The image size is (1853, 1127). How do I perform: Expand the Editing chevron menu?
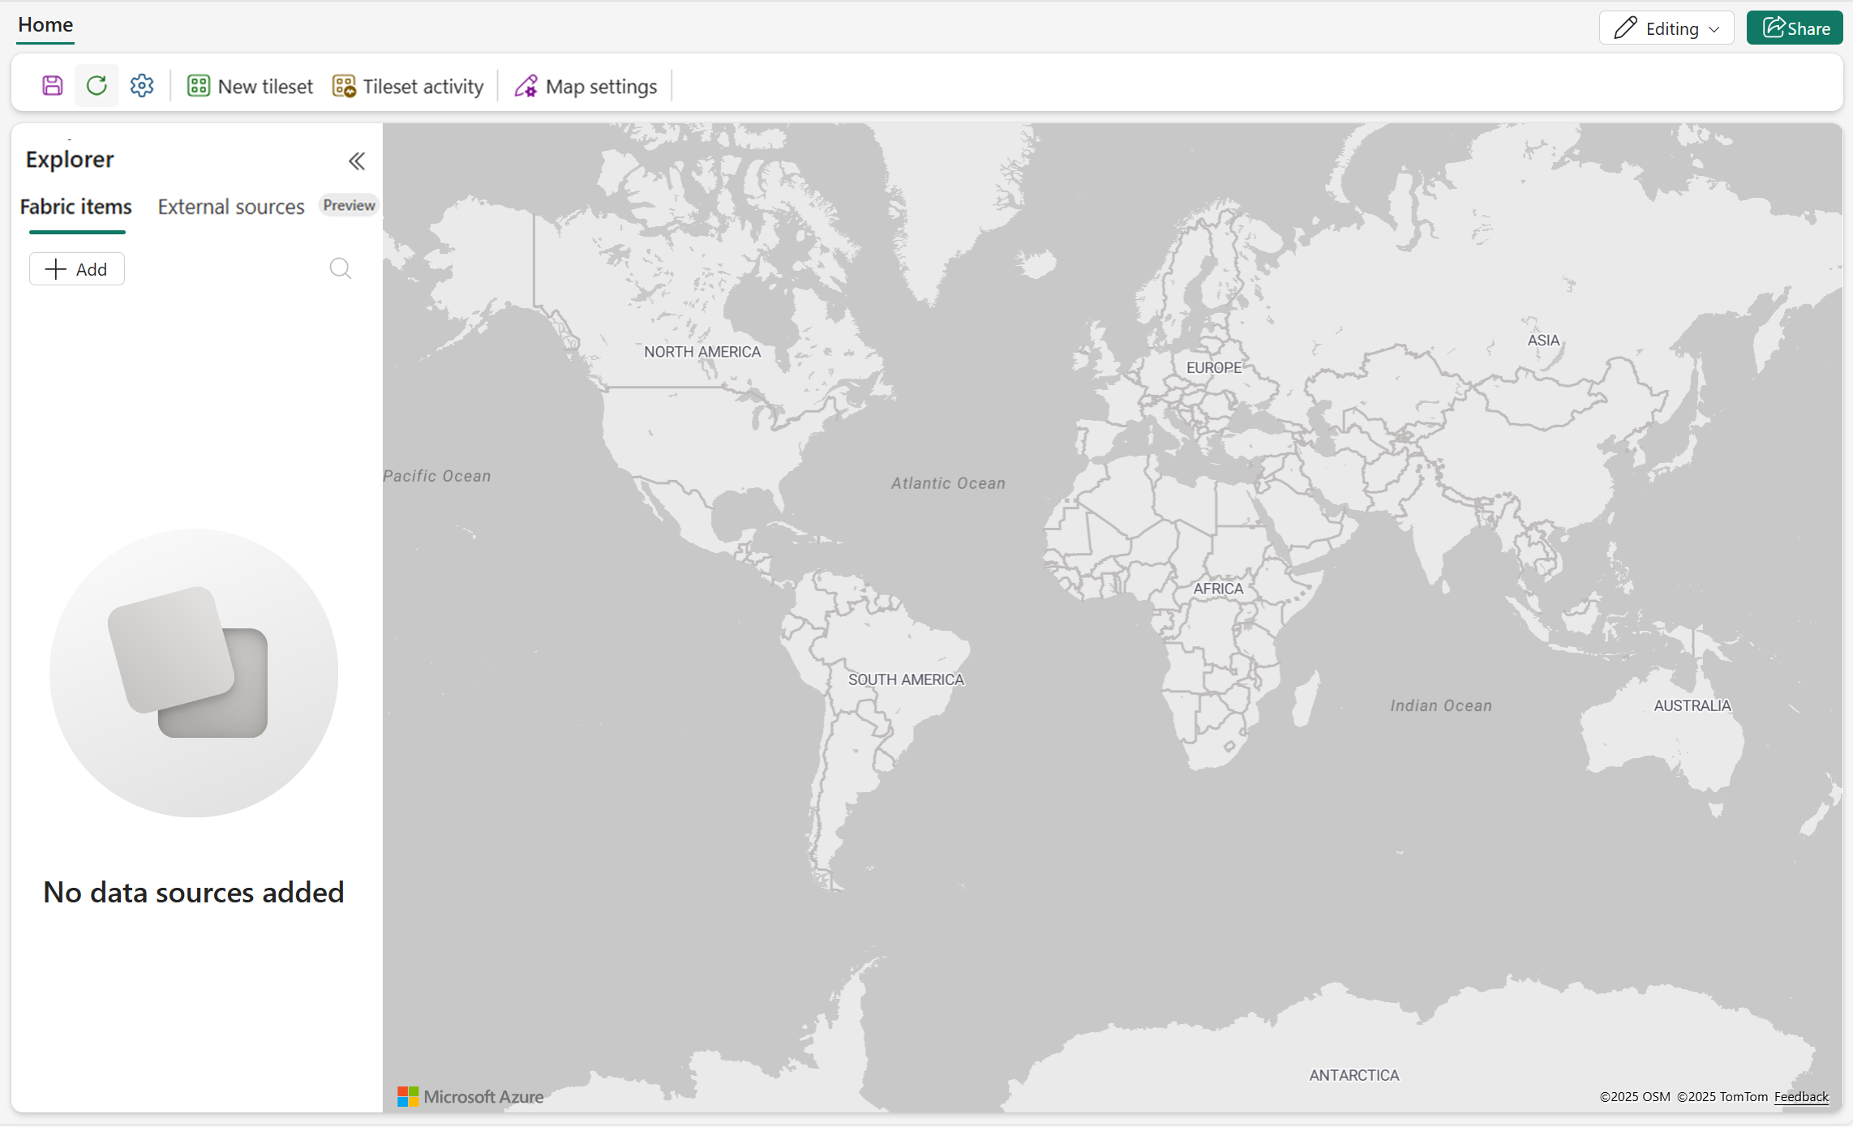(x=1714, y=28)
